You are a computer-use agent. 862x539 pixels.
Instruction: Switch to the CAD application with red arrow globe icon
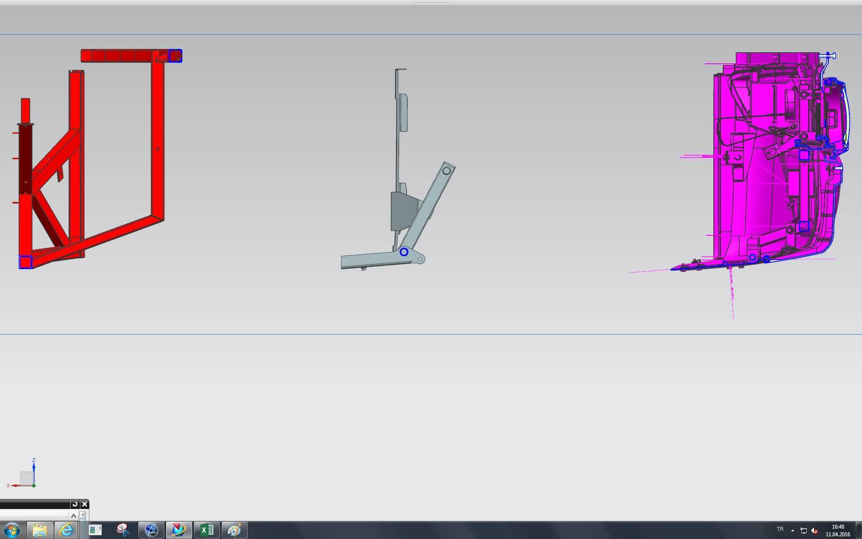(x=179, y=530)
